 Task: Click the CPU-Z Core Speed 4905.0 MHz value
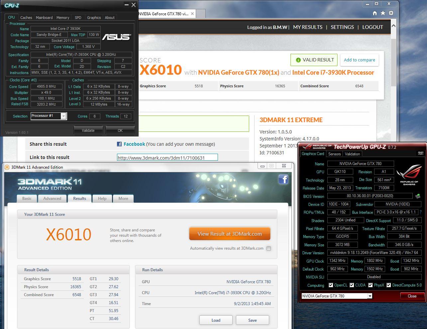(x=47, y=86)
